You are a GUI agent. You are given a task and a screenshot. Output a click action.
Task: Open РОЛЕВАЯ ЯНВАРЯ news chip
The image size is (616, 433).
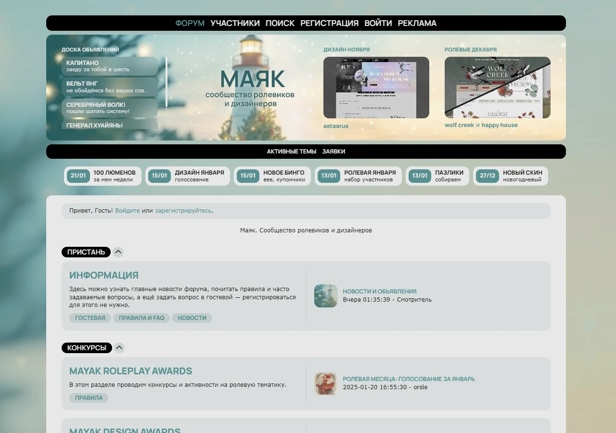click(358, 176)
